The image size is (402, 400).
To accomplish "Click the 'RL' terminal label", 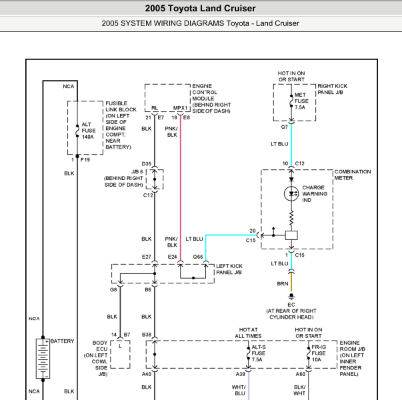I will point(155,108).
